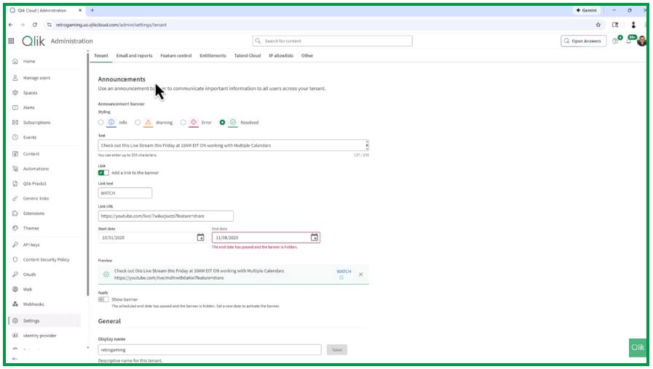Viewport: 653px width, 369px height.
Task: Select Resolved styling radio button
Action: 222,123
